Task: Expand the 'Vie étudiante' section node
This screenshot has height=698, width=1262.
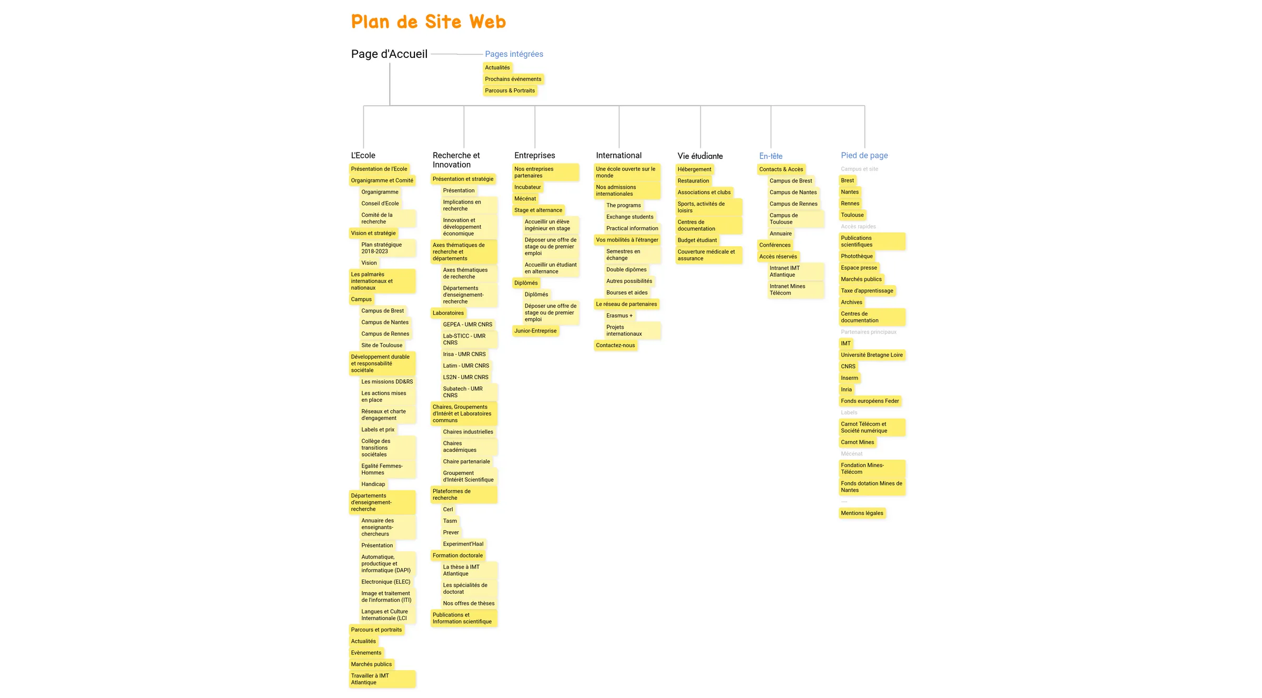Action: pyautogui.click(x=699, y=156)
